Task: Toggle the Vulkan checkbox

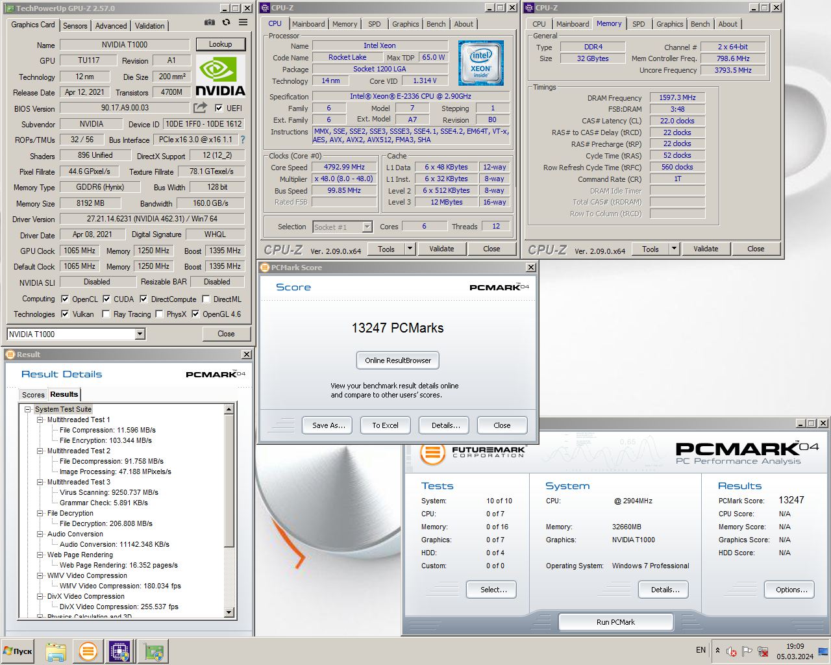Action: click(65, 314)
